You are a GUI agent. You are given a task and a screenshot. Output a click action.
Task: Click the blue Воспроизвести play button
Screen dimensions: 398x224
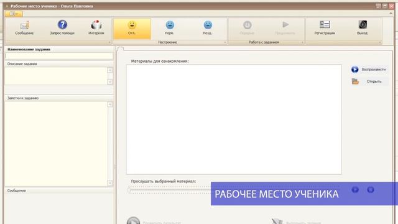369,69
